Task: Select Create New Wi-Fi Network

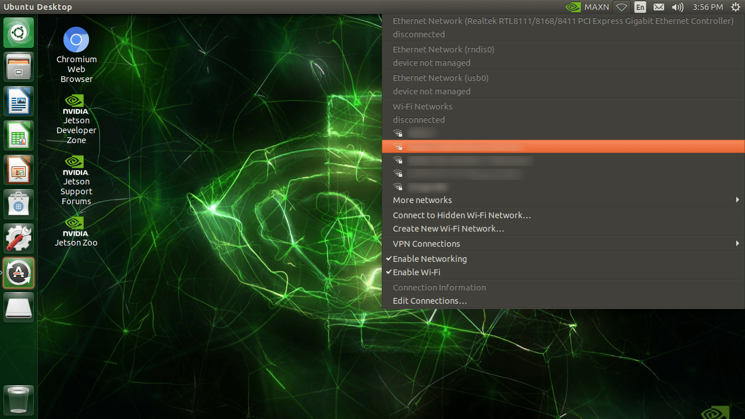Action: pyautogui.click(x=563, y=229)
